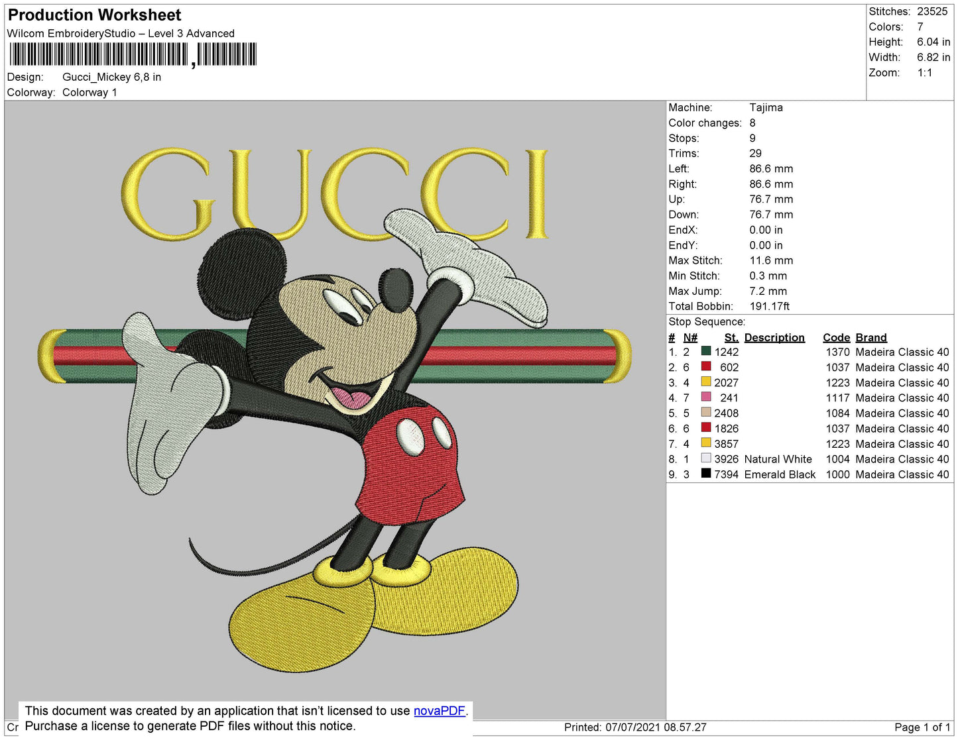Click the Stops value 9
Image resolution: width=958 pixels, height=740 pixels.
click(x=752, y=138)
